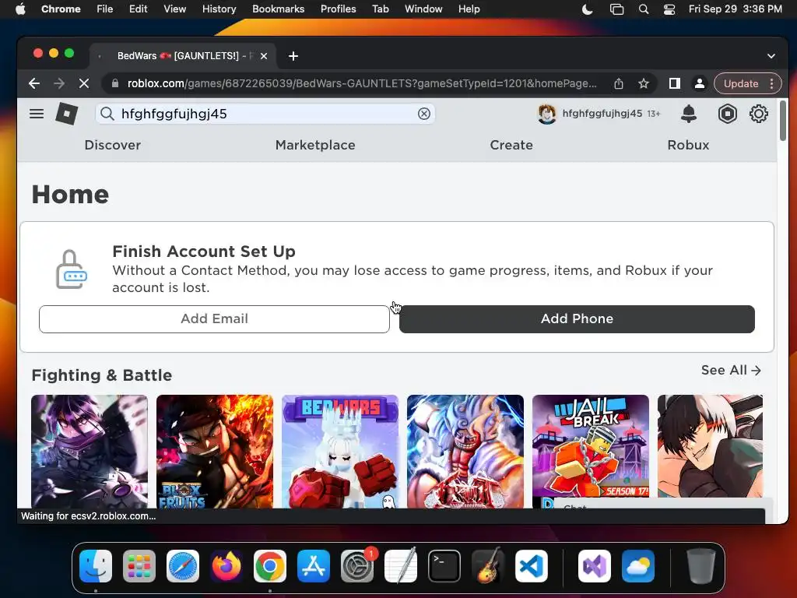
Task: Click the Add Email button
Action: click(214, 318)
